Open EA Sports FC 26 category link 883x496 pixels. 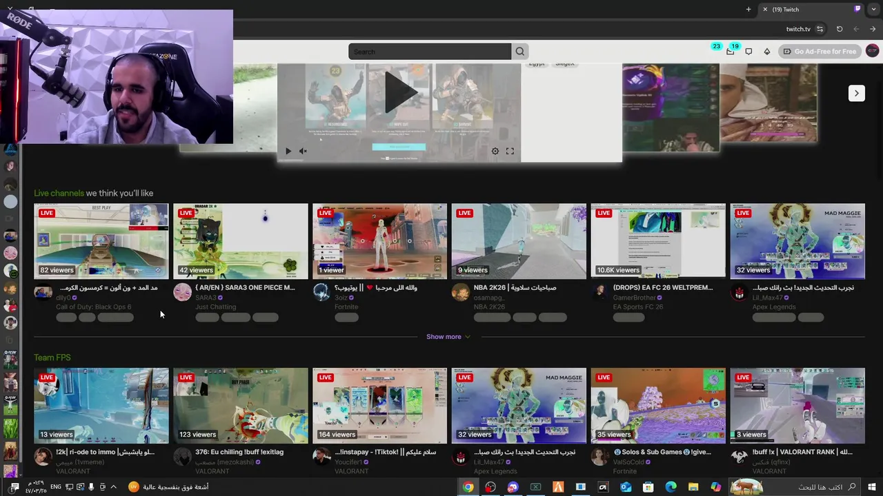(638, 307)
